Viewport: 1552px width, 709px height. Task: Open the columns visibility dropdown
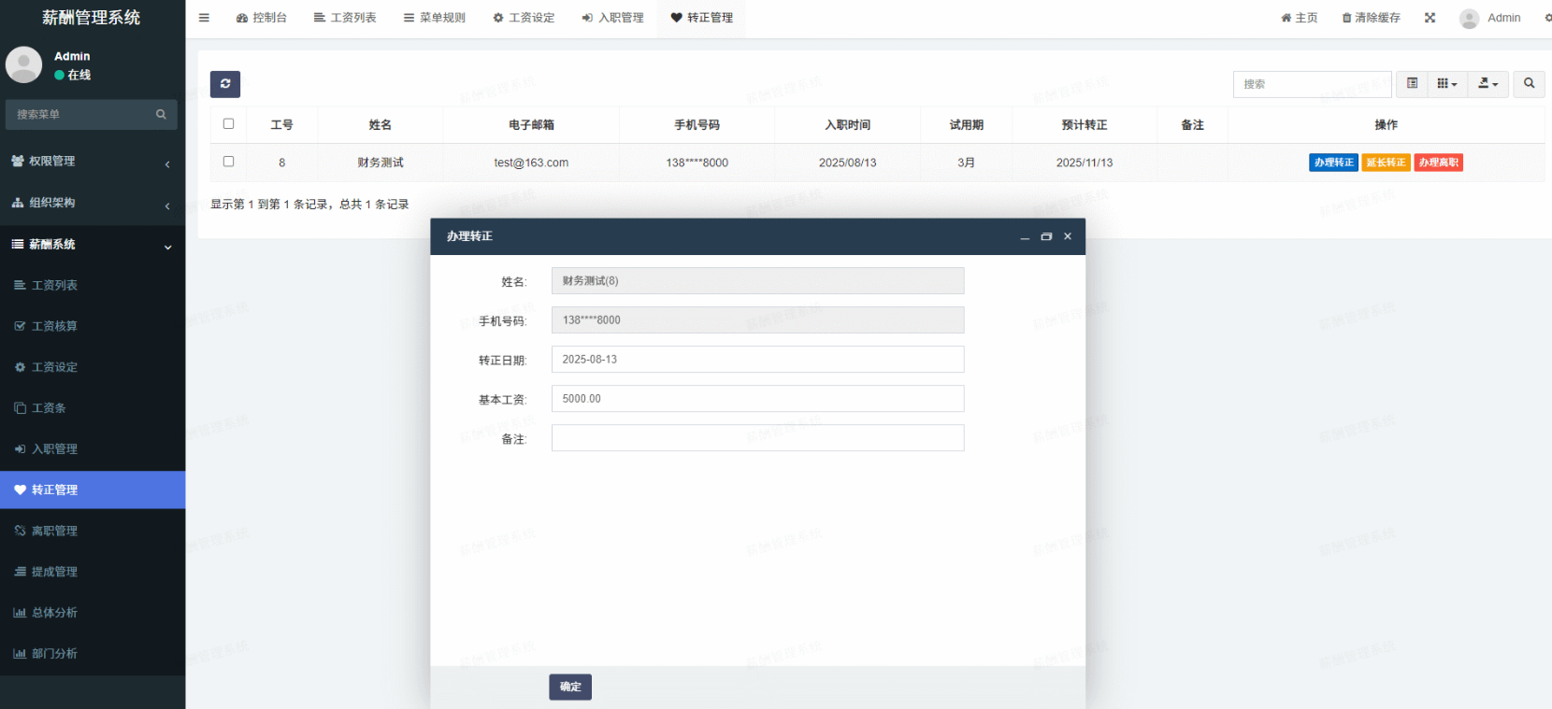click(x=1446, y=84)
